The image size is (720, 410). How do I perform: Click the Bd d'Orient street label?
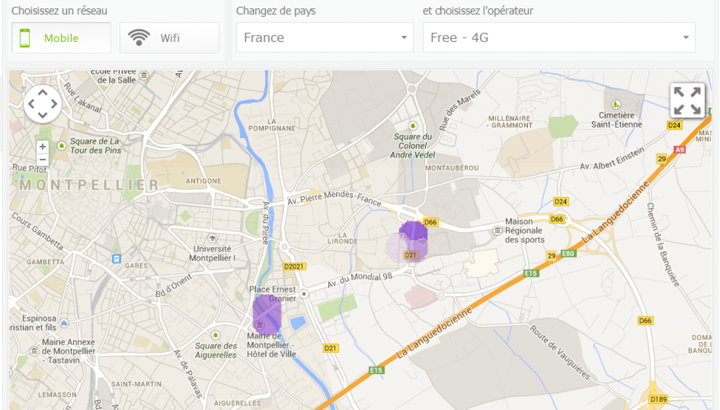click(173, 286)
